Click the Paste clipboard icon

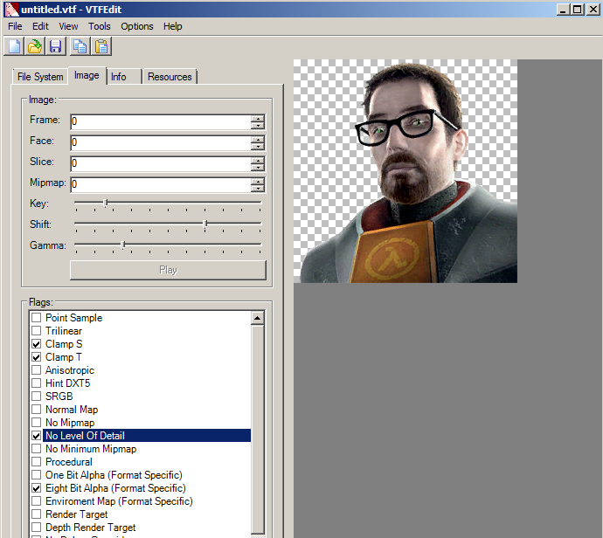(101, 47)
